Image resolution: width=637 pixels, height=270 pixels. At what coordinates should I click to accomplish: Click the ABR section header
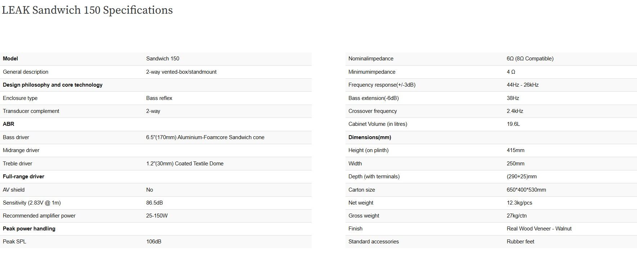point(9,124)
